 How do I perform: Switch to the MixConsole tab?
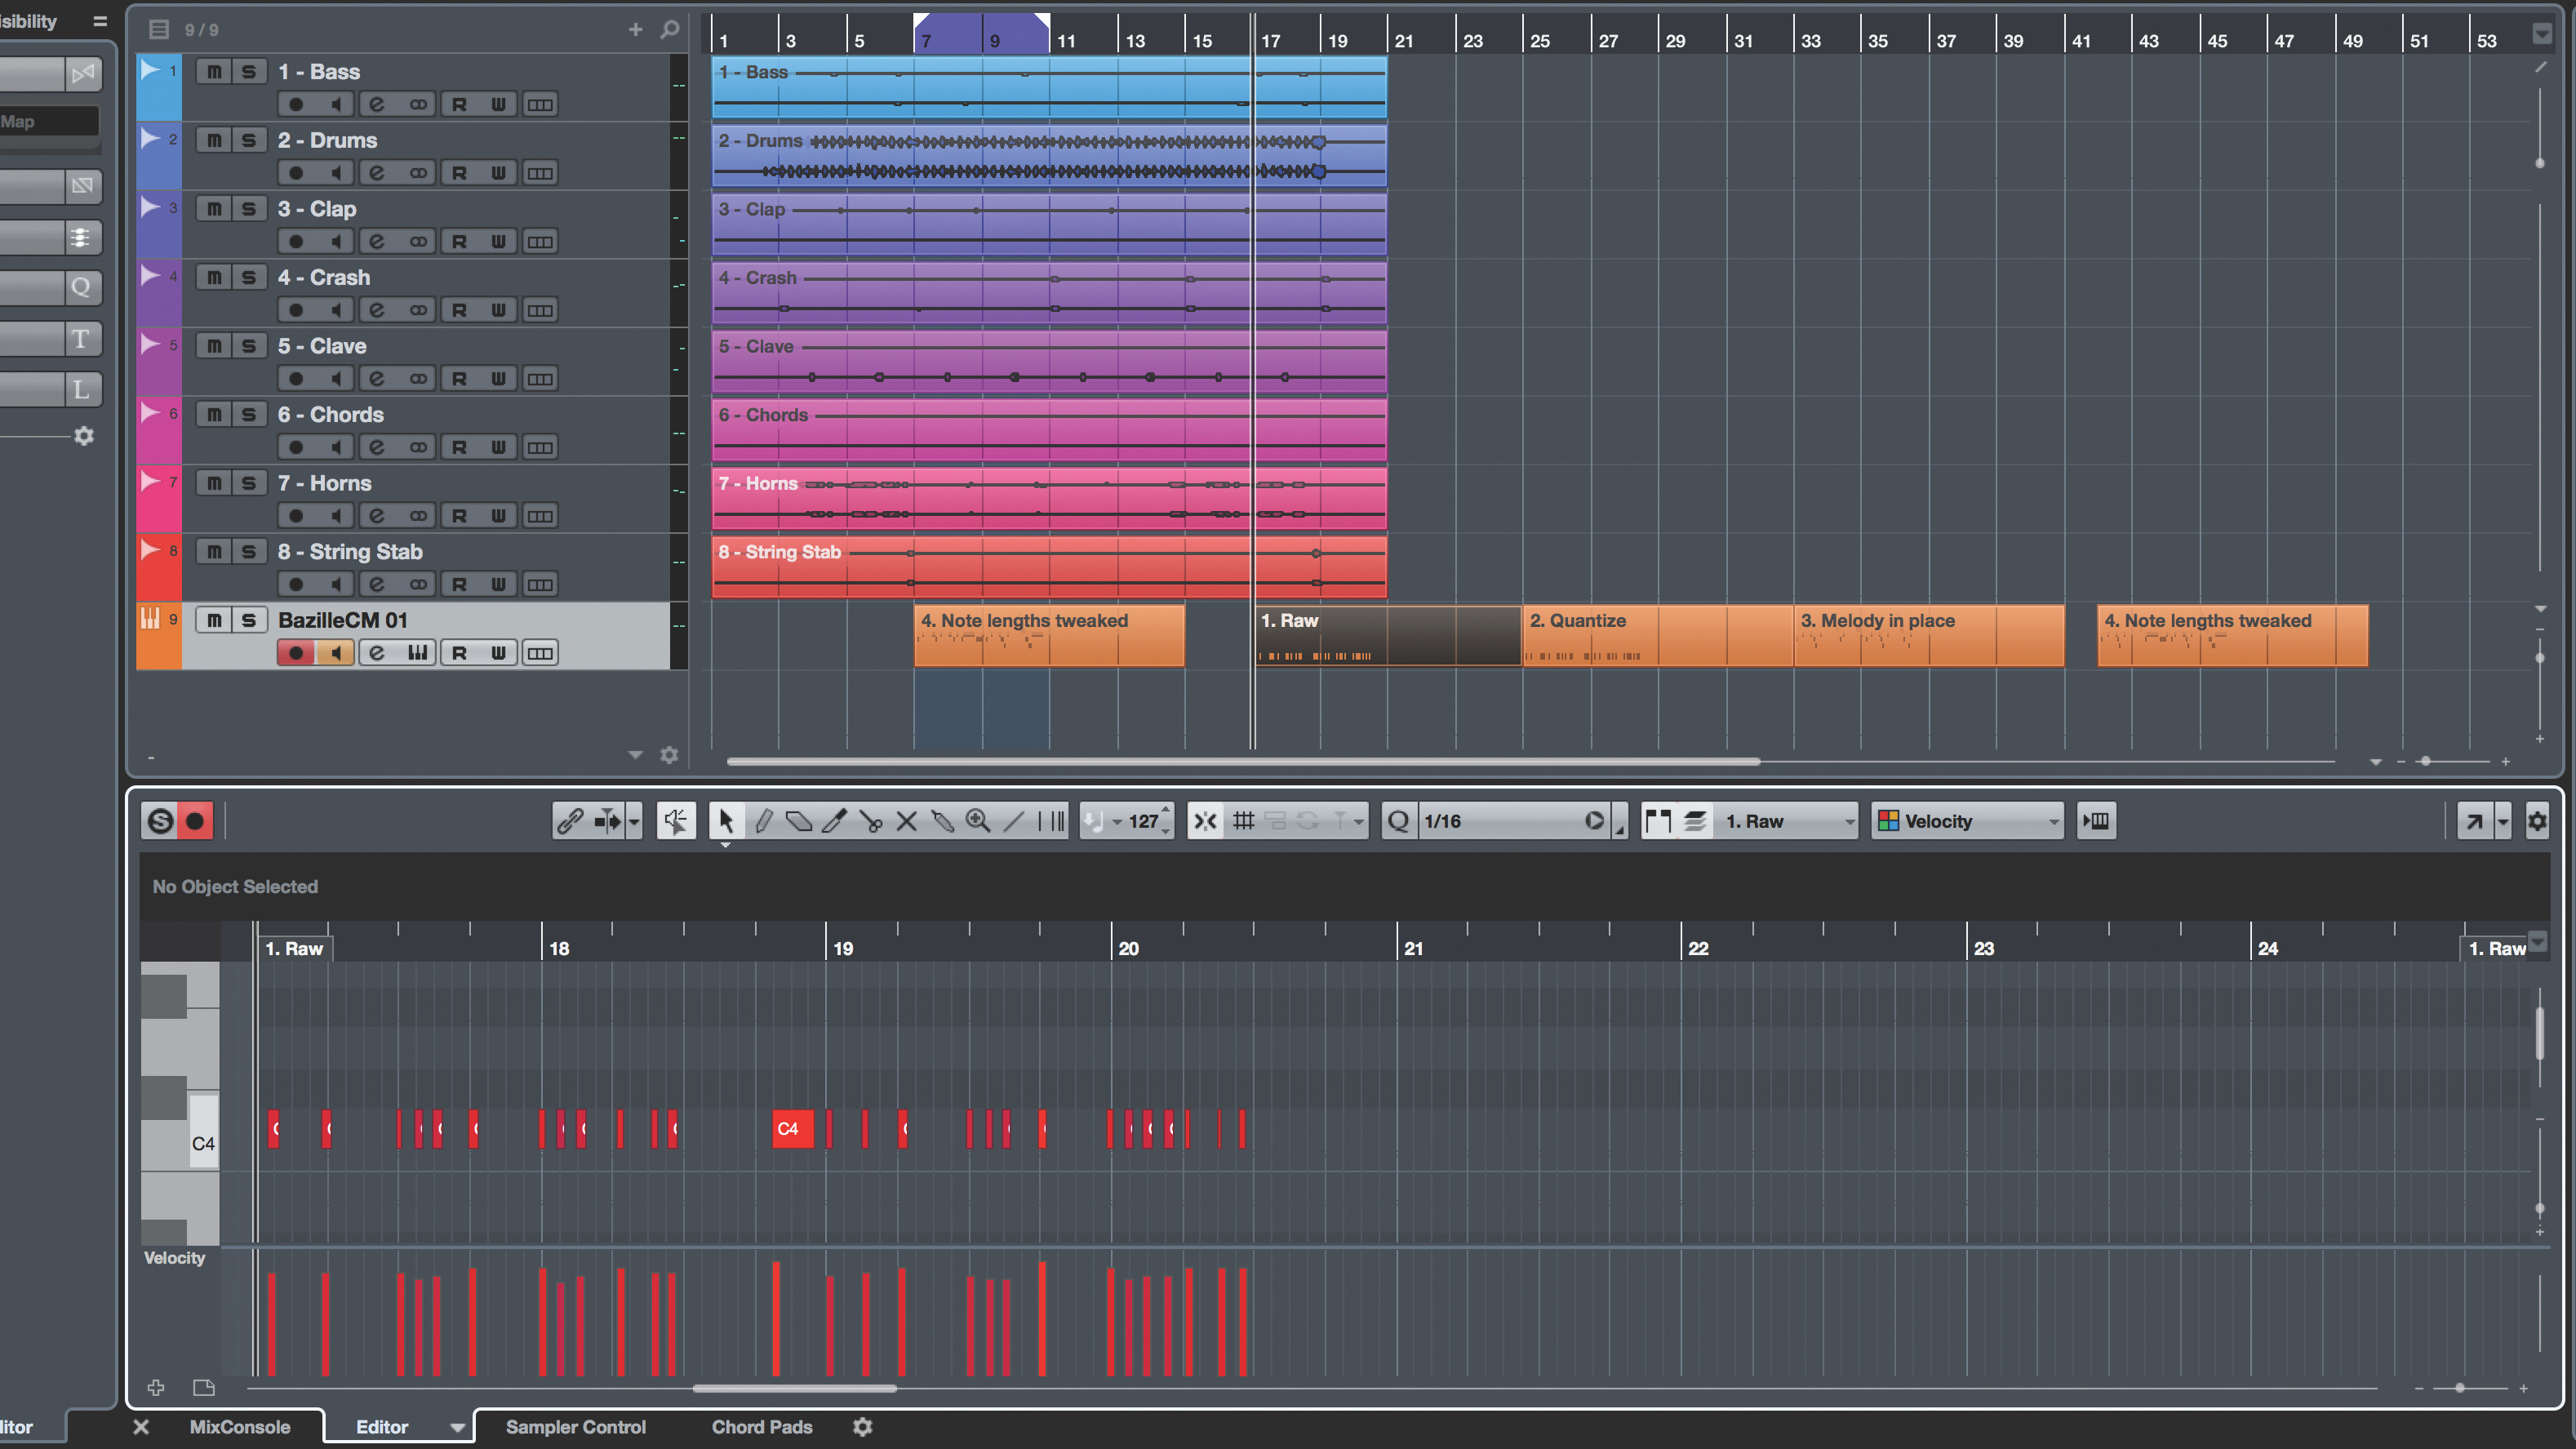pos(240,1427)
